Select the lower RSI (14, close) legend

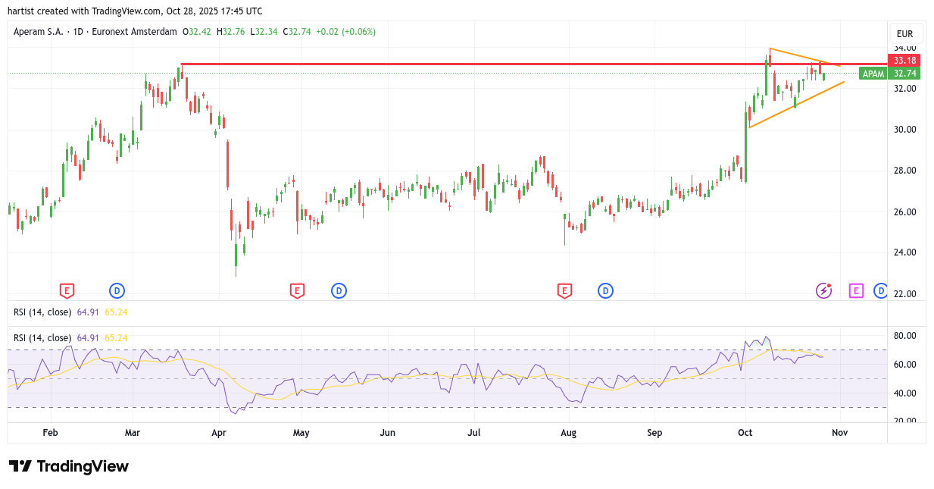tap(42, 337)
